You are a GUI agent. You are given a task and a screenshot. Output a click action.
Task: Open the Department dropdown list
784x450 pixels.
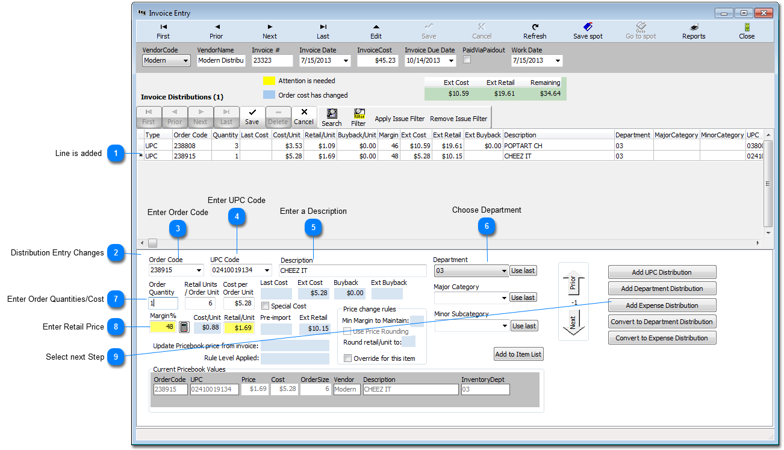tap(503, 271)
